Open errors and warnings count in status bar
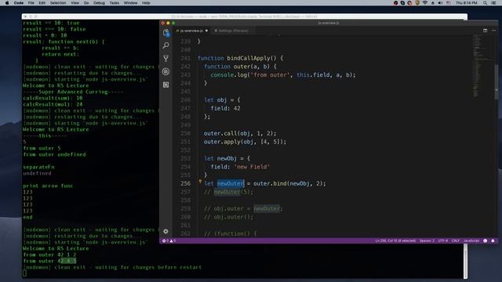Image resolution: width=502 pixels, height=282 pixels. point(169,240)
